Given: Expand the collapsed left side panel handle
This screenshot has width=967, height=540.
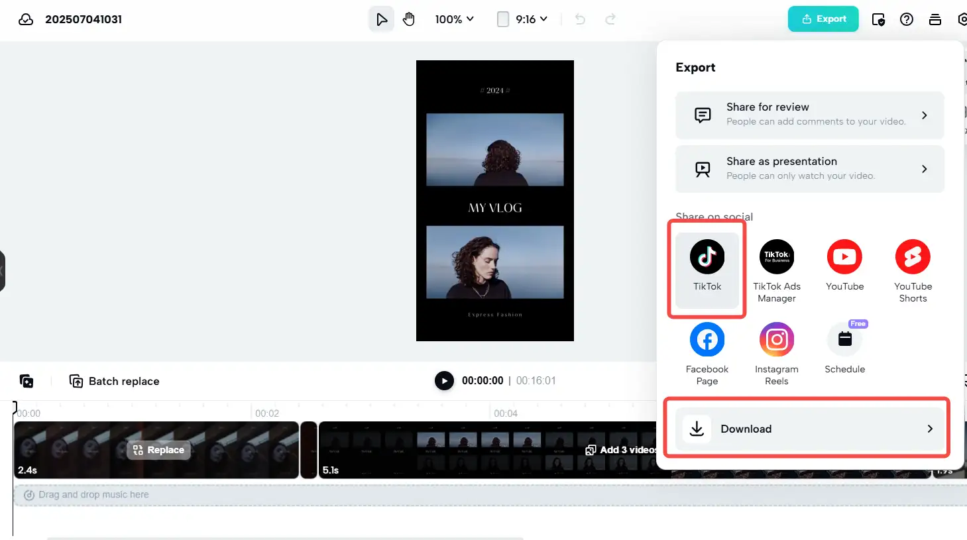Looking at the screenshot, I should (x=3, y=270).
